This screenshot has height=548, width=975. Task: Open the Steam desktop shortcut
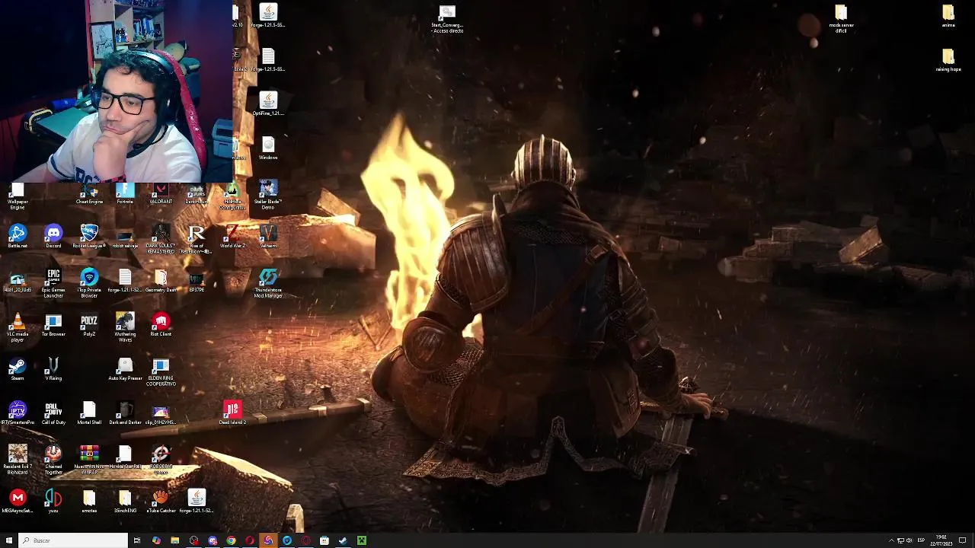pos(18,369)
